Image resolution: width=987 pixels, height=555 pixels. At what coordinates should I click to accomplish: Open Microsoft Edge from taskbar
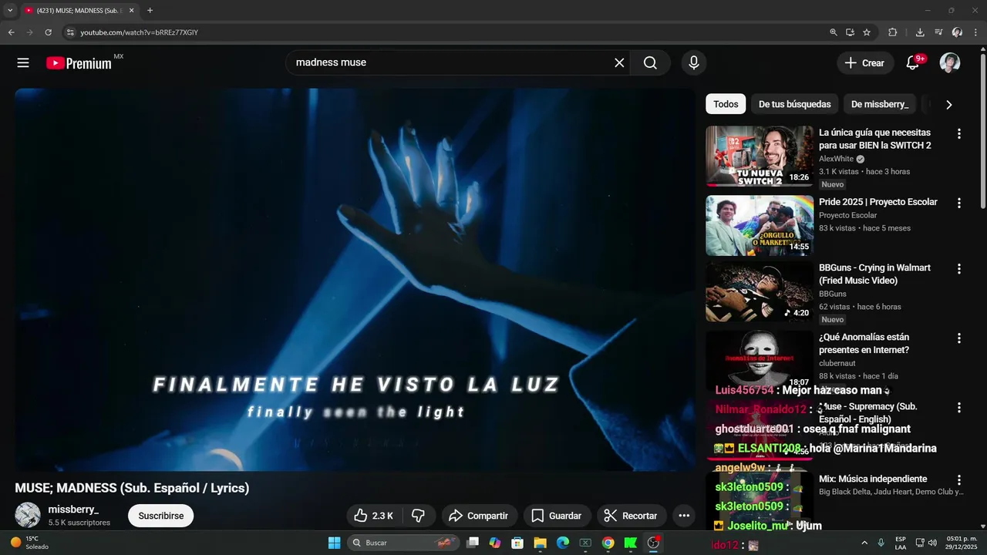563,543
